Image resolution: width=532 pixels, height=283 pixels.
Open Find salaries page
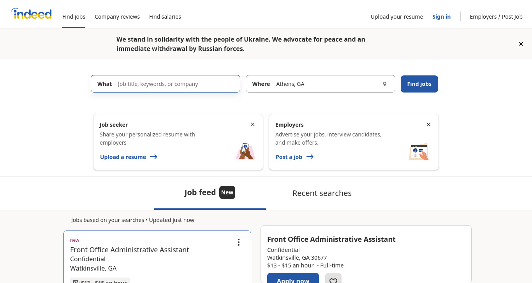tap(165, 17)
